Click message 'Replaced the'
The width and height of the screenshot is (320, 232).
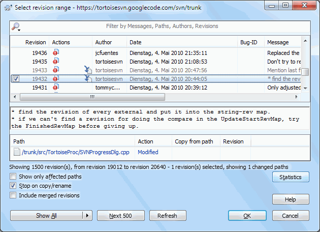tap(283, 53)
